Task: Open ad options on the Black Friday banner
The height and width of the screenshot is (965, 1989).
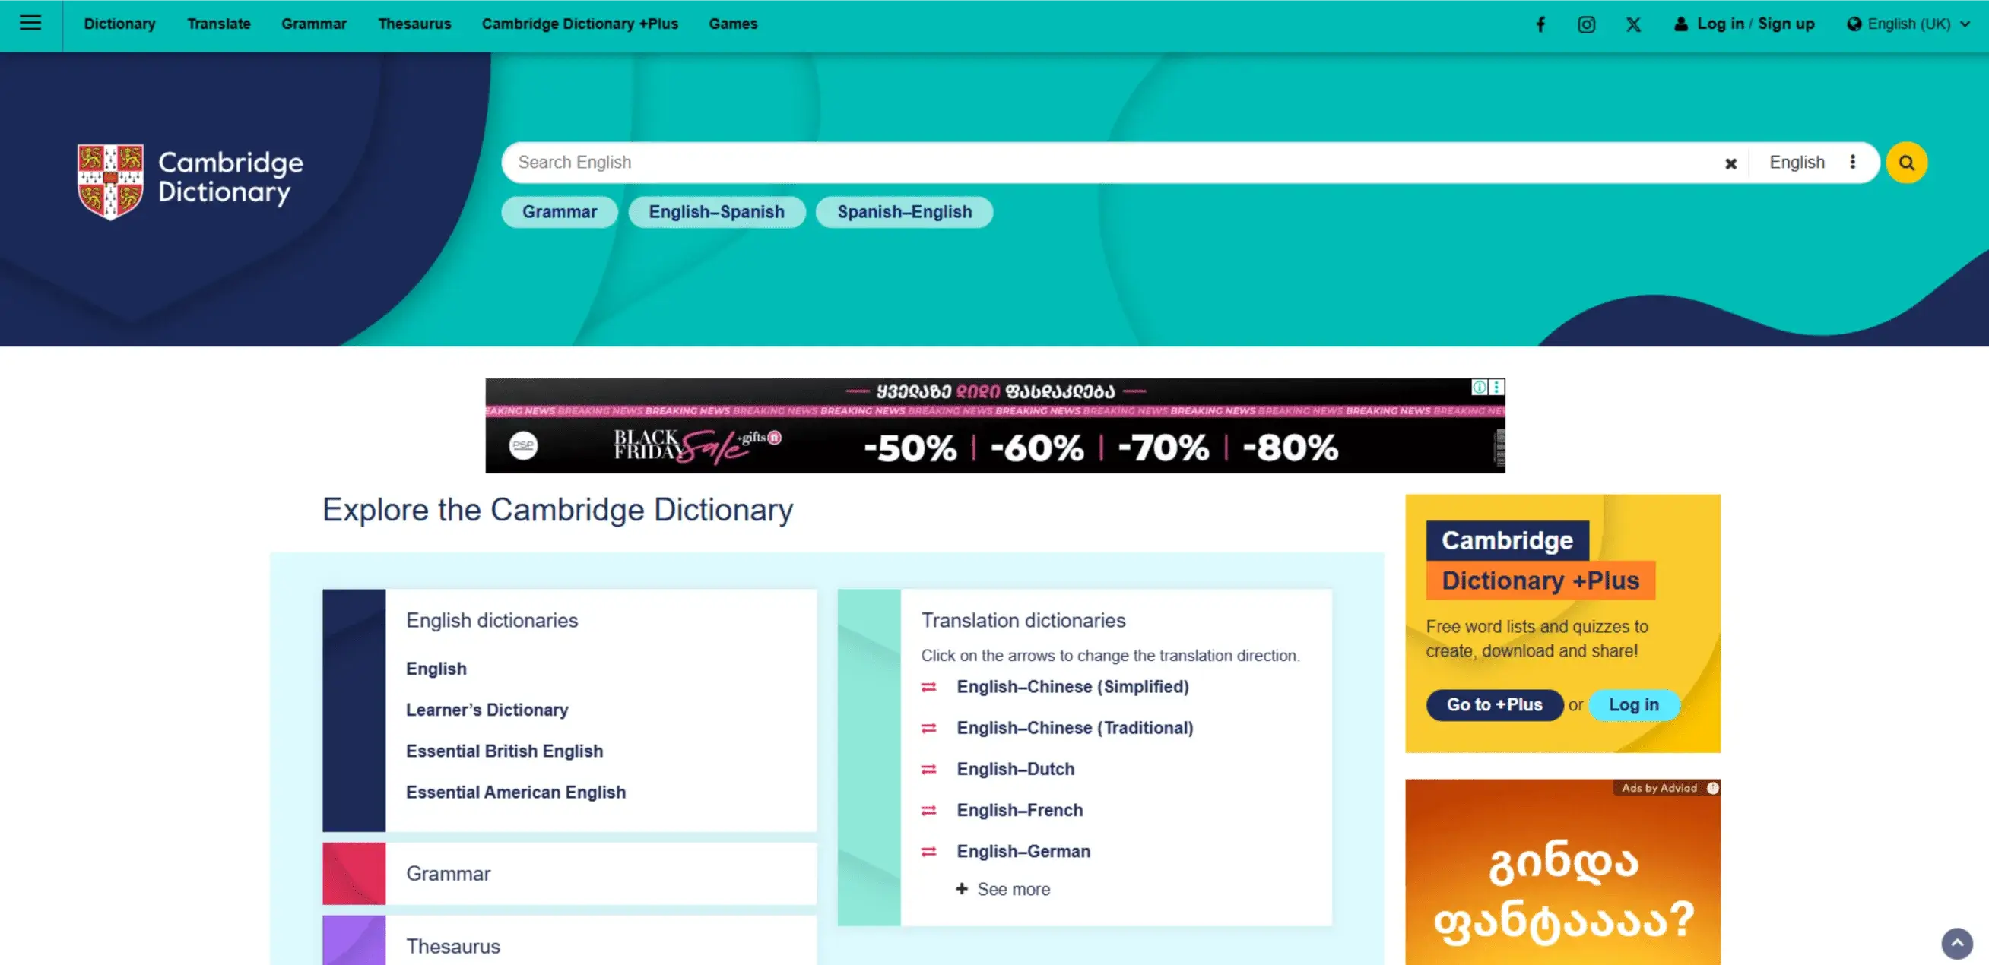Action: pos(1496,387)
